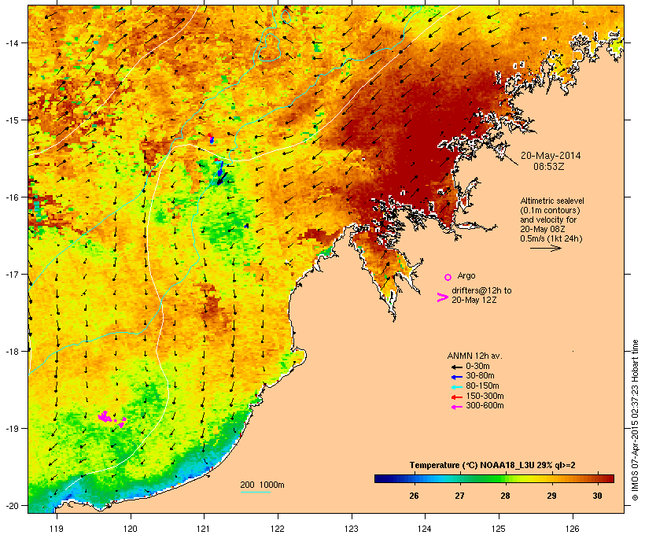The image size is (645, 535).
Task: Click the Temperature (°C) NOAA18_L3U colorbar title
Action: (492, 466)
